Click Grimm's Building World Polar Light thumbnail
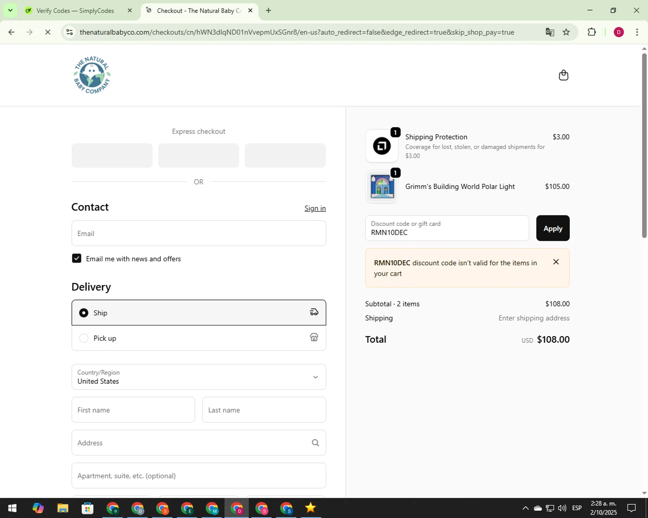 [x=382, y=186]
